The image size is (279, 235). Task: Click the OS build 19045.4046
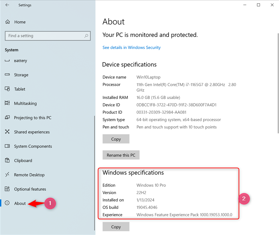147,207
